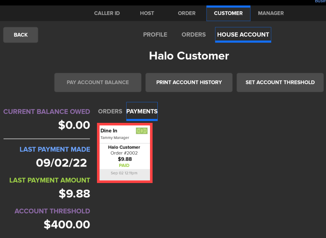Show house account Orders list tab
This screenshot has width=326, height=238.
pos(110,111)
